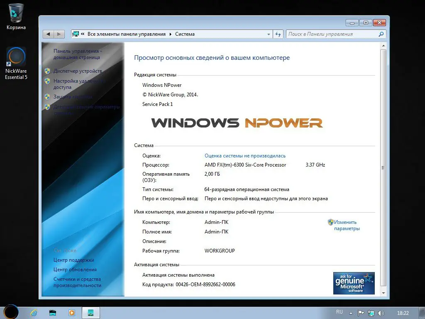Switch the RU language indicator
The image size is (425, 319).
click(340, 312)
